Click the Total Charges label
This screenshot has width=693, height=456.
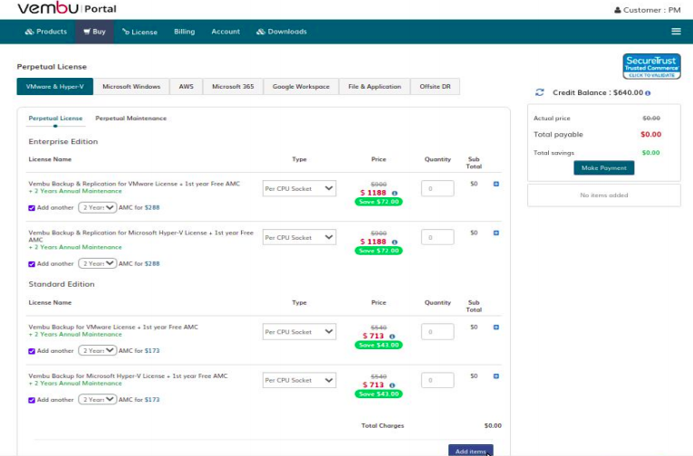(x=383, y=425)
